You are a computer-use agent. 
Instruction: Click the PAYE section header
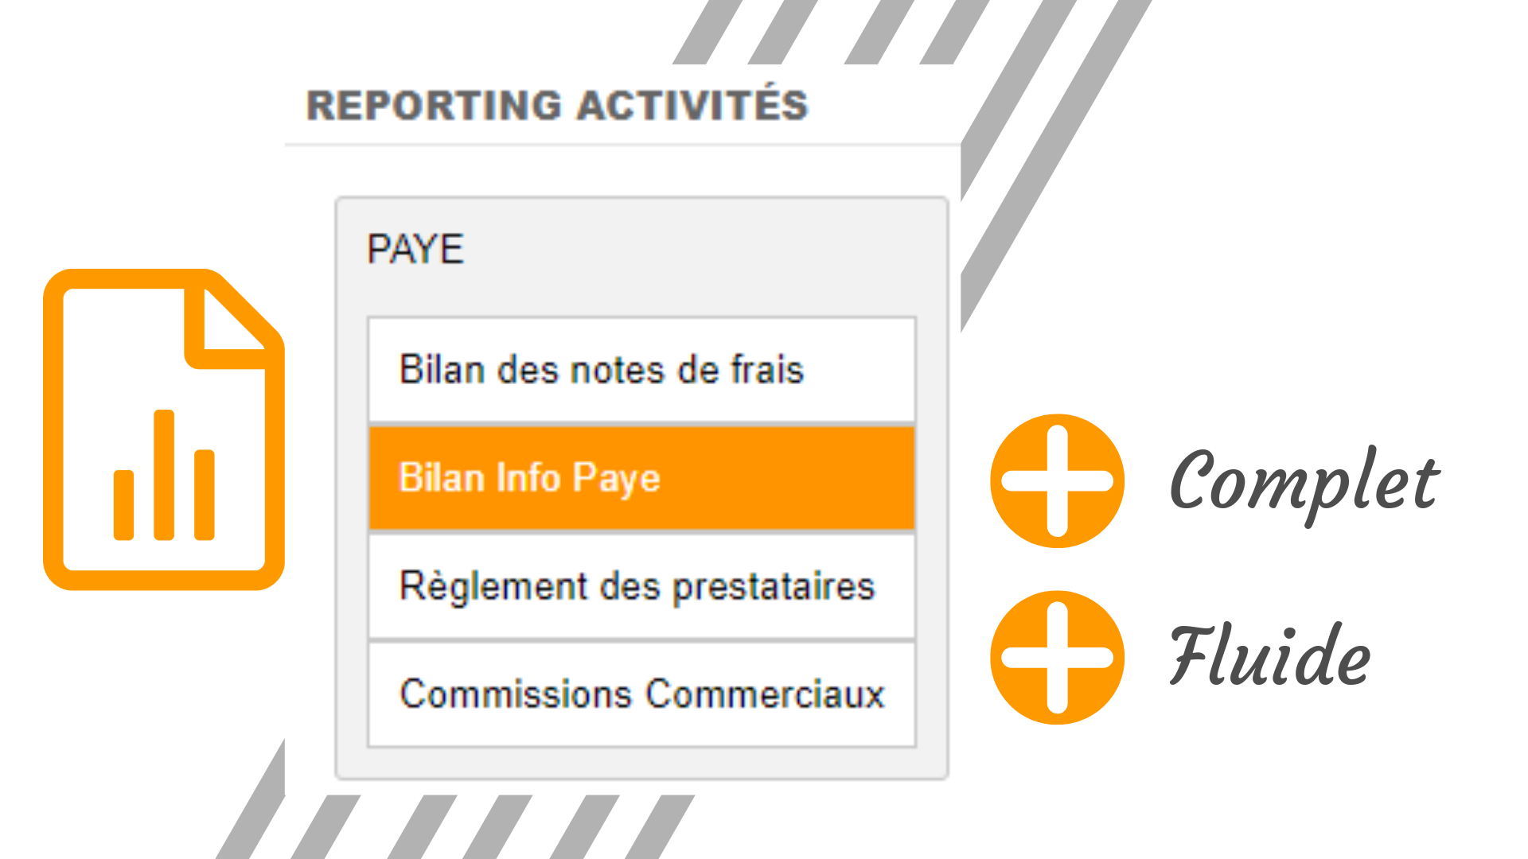click(x=415, y=250)
